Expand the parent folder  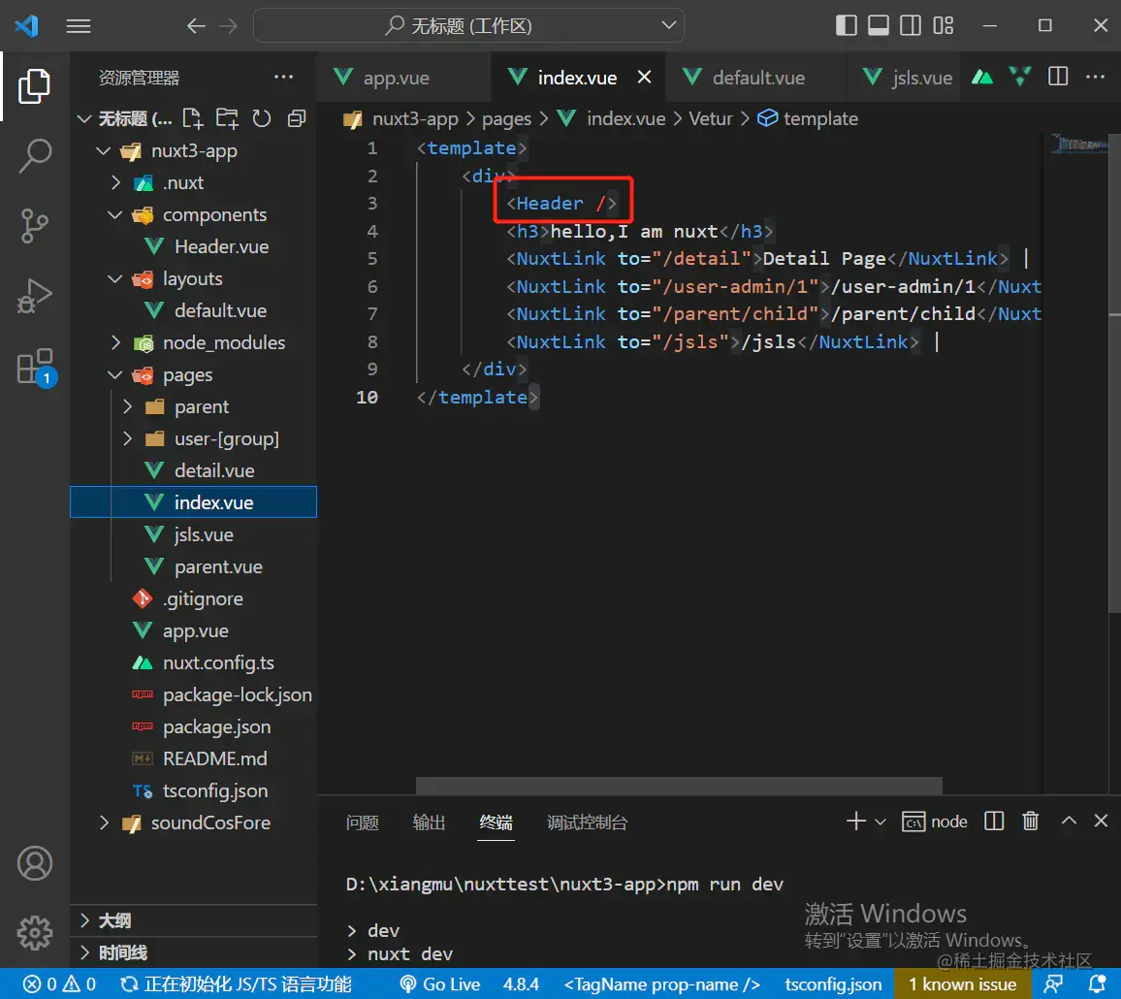[x=127, y=407]
